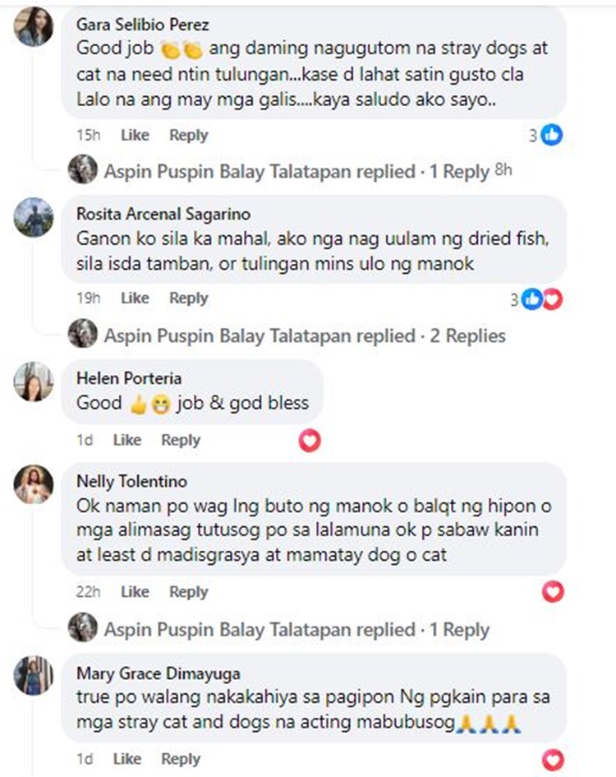Viewport: 616px width, 777px height.
Task: Open the Helen Porteria name link
Action: (129, 378)
